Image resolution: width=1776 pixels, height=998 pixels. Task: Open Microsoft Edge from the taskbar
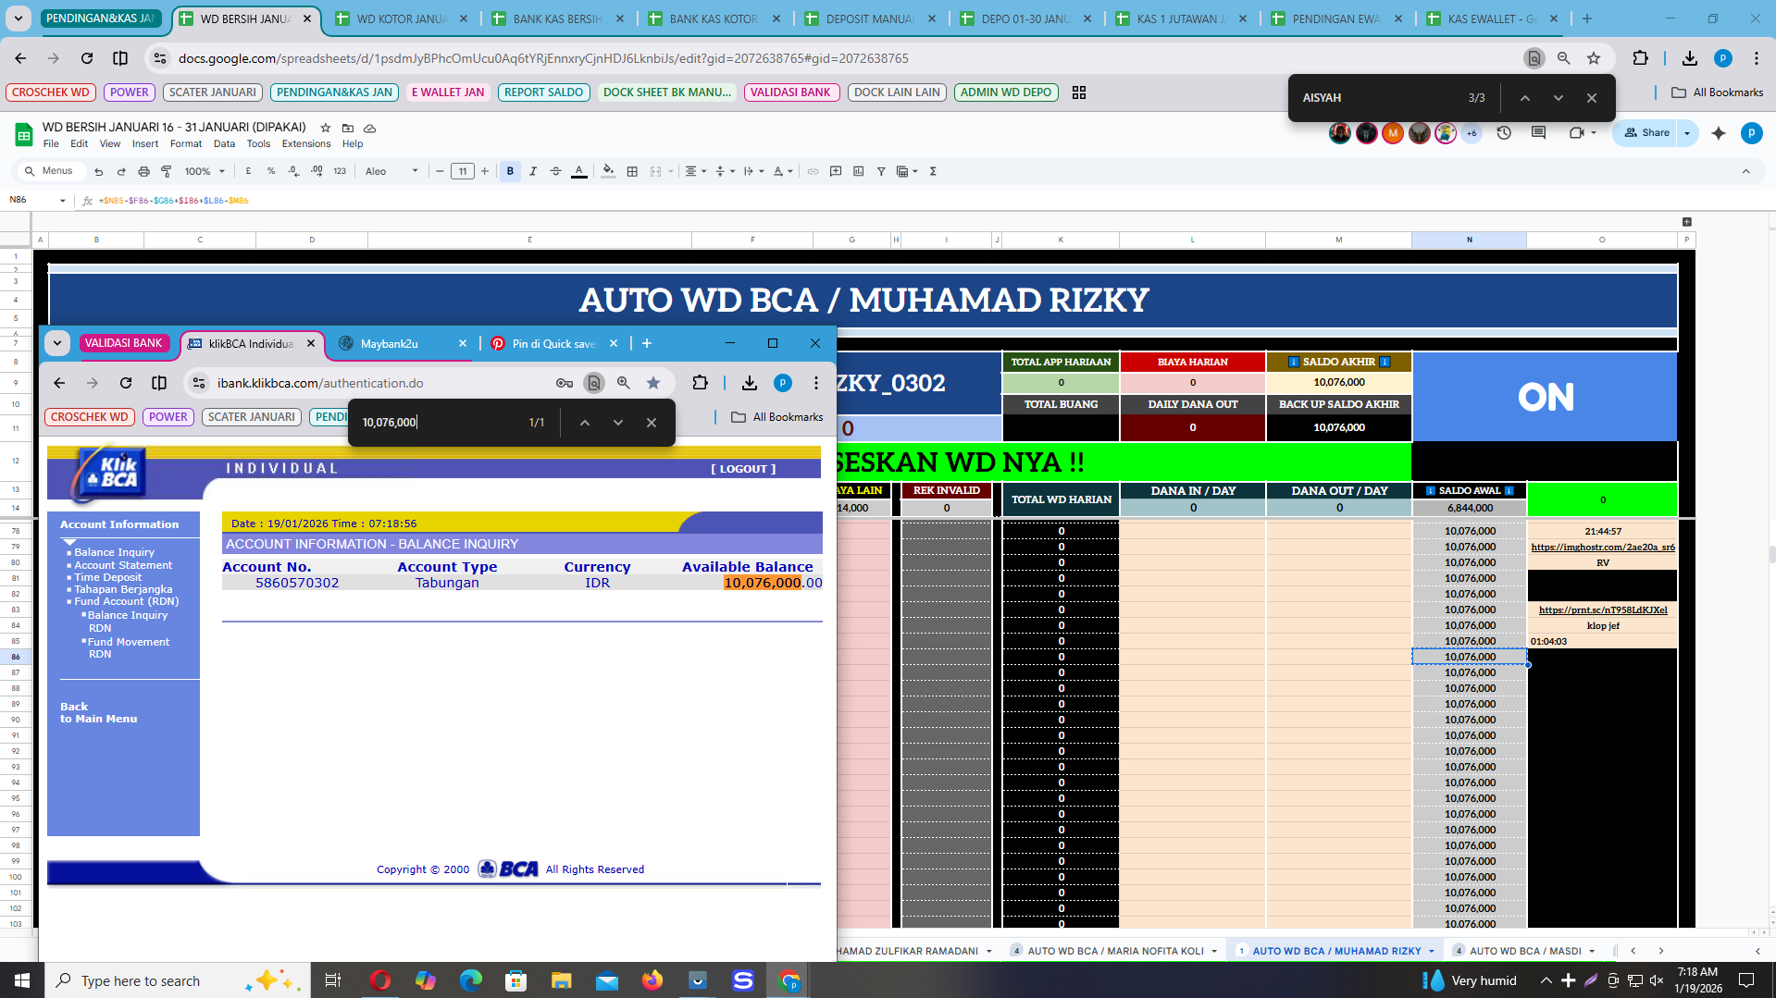(x=470, y=980)
